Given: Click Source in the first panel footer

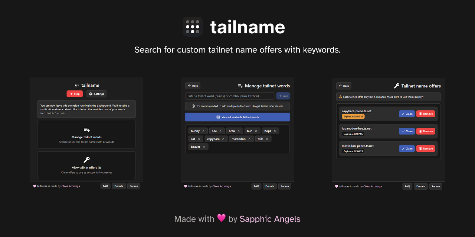Looking at the screenshot, I should tap(134, 186).
